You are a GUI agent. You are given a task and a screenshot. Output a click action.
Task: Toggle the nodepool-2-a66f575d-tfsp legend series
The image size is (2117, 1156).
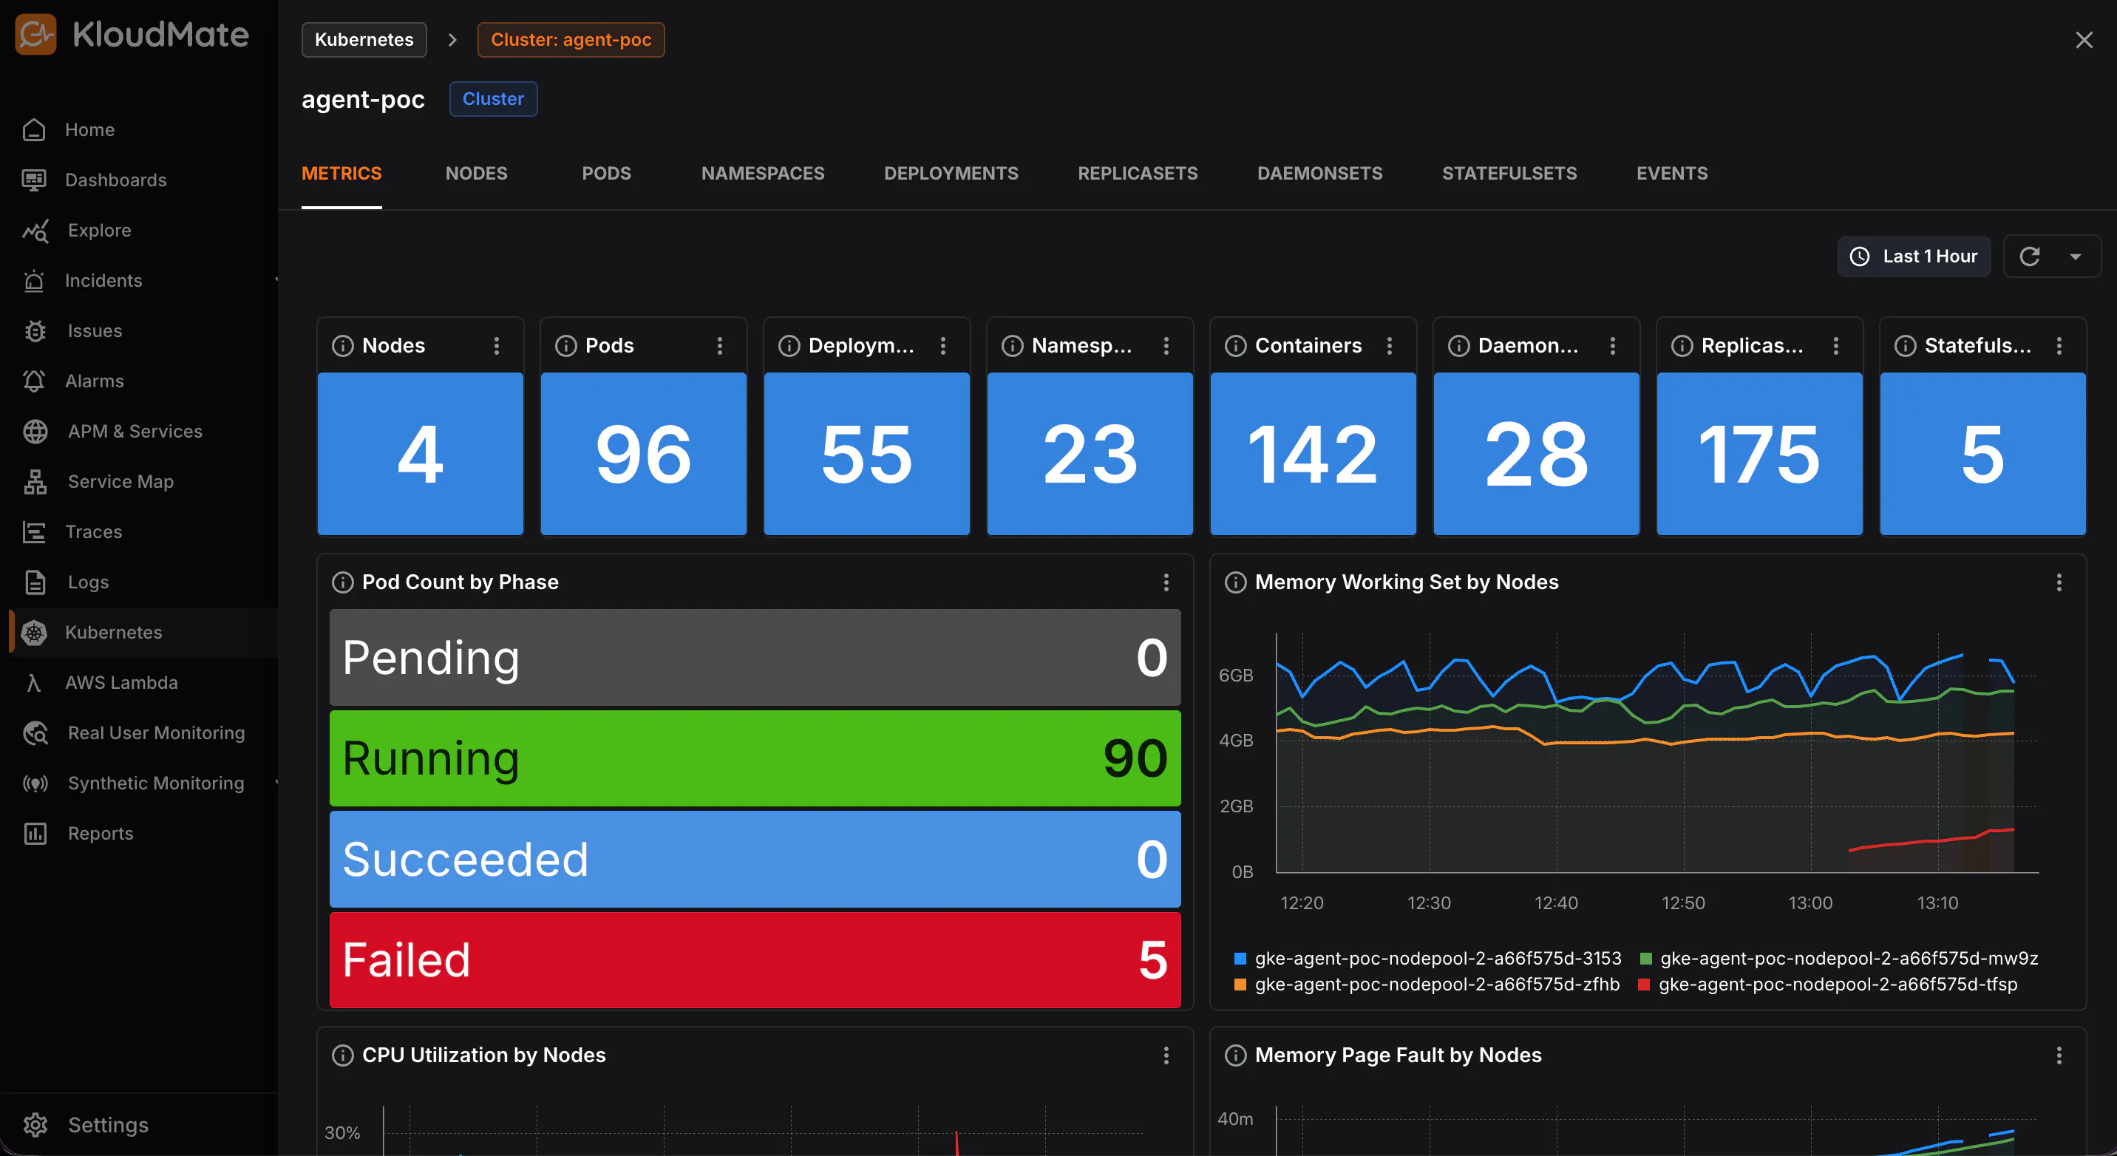pyautogui.click(x=1829, y=985)
